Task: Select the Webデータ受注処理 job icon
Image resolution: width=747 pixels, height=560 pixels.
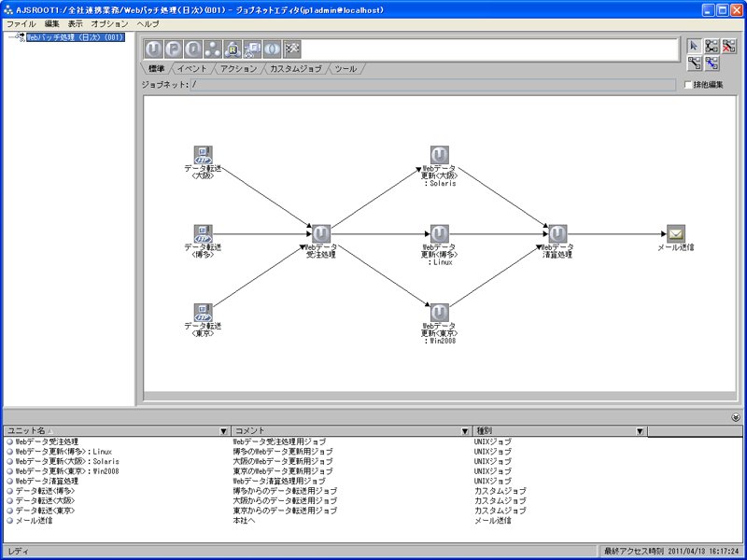Action: [321, 234]
